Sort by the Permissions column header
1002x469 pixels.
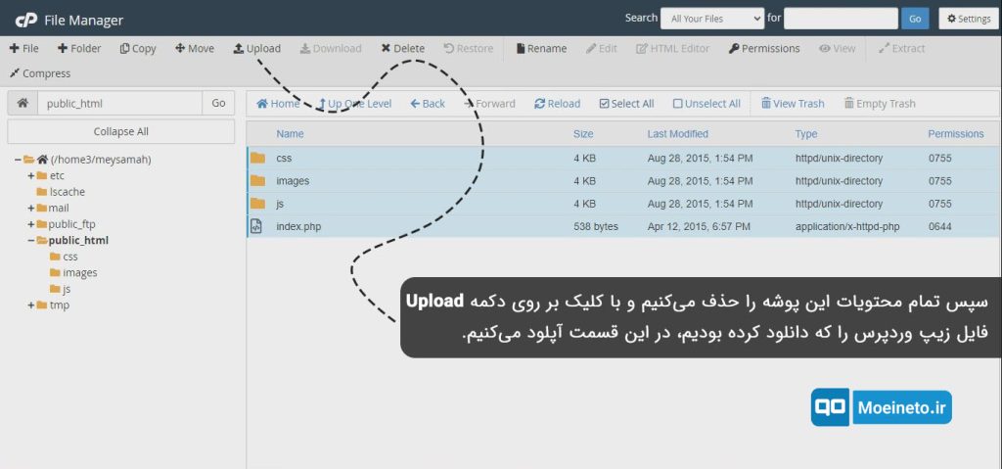point(955,134)
